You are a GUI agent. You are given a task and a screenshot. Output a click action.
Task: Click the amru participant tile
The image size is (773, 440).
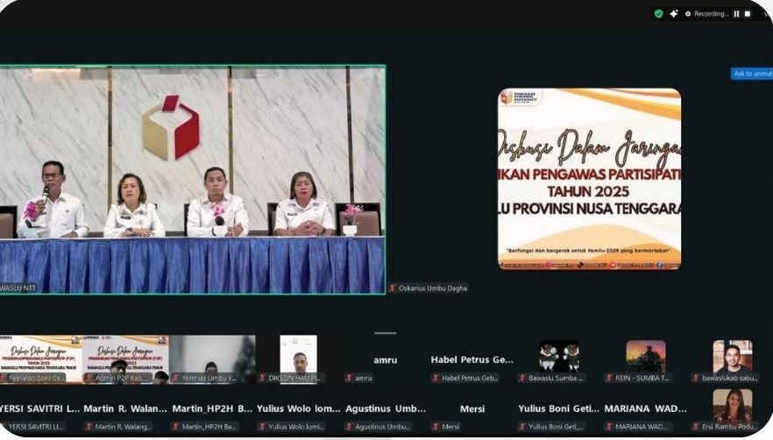385,360
